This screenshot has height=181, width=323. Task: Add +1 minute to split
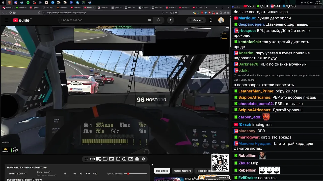coord(75,174)
